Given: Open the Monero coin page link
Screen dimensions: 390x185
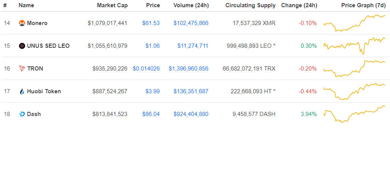Looking at the screenshot, I should [x=37, y=23].
